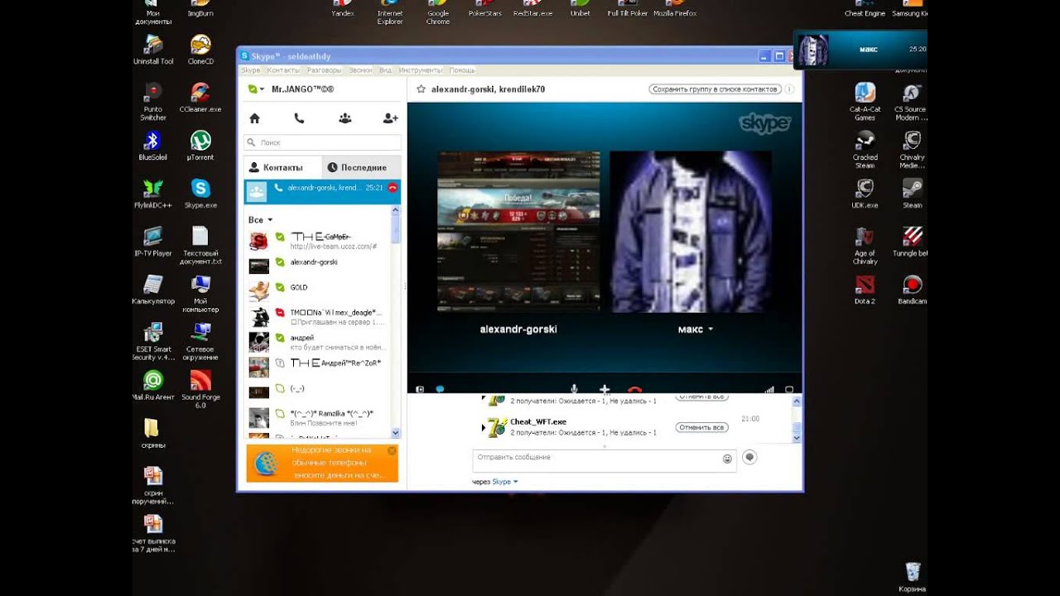Open the 'Звонки' menu
This screenshot has width=1060, height=596.
tap(360, 70)
